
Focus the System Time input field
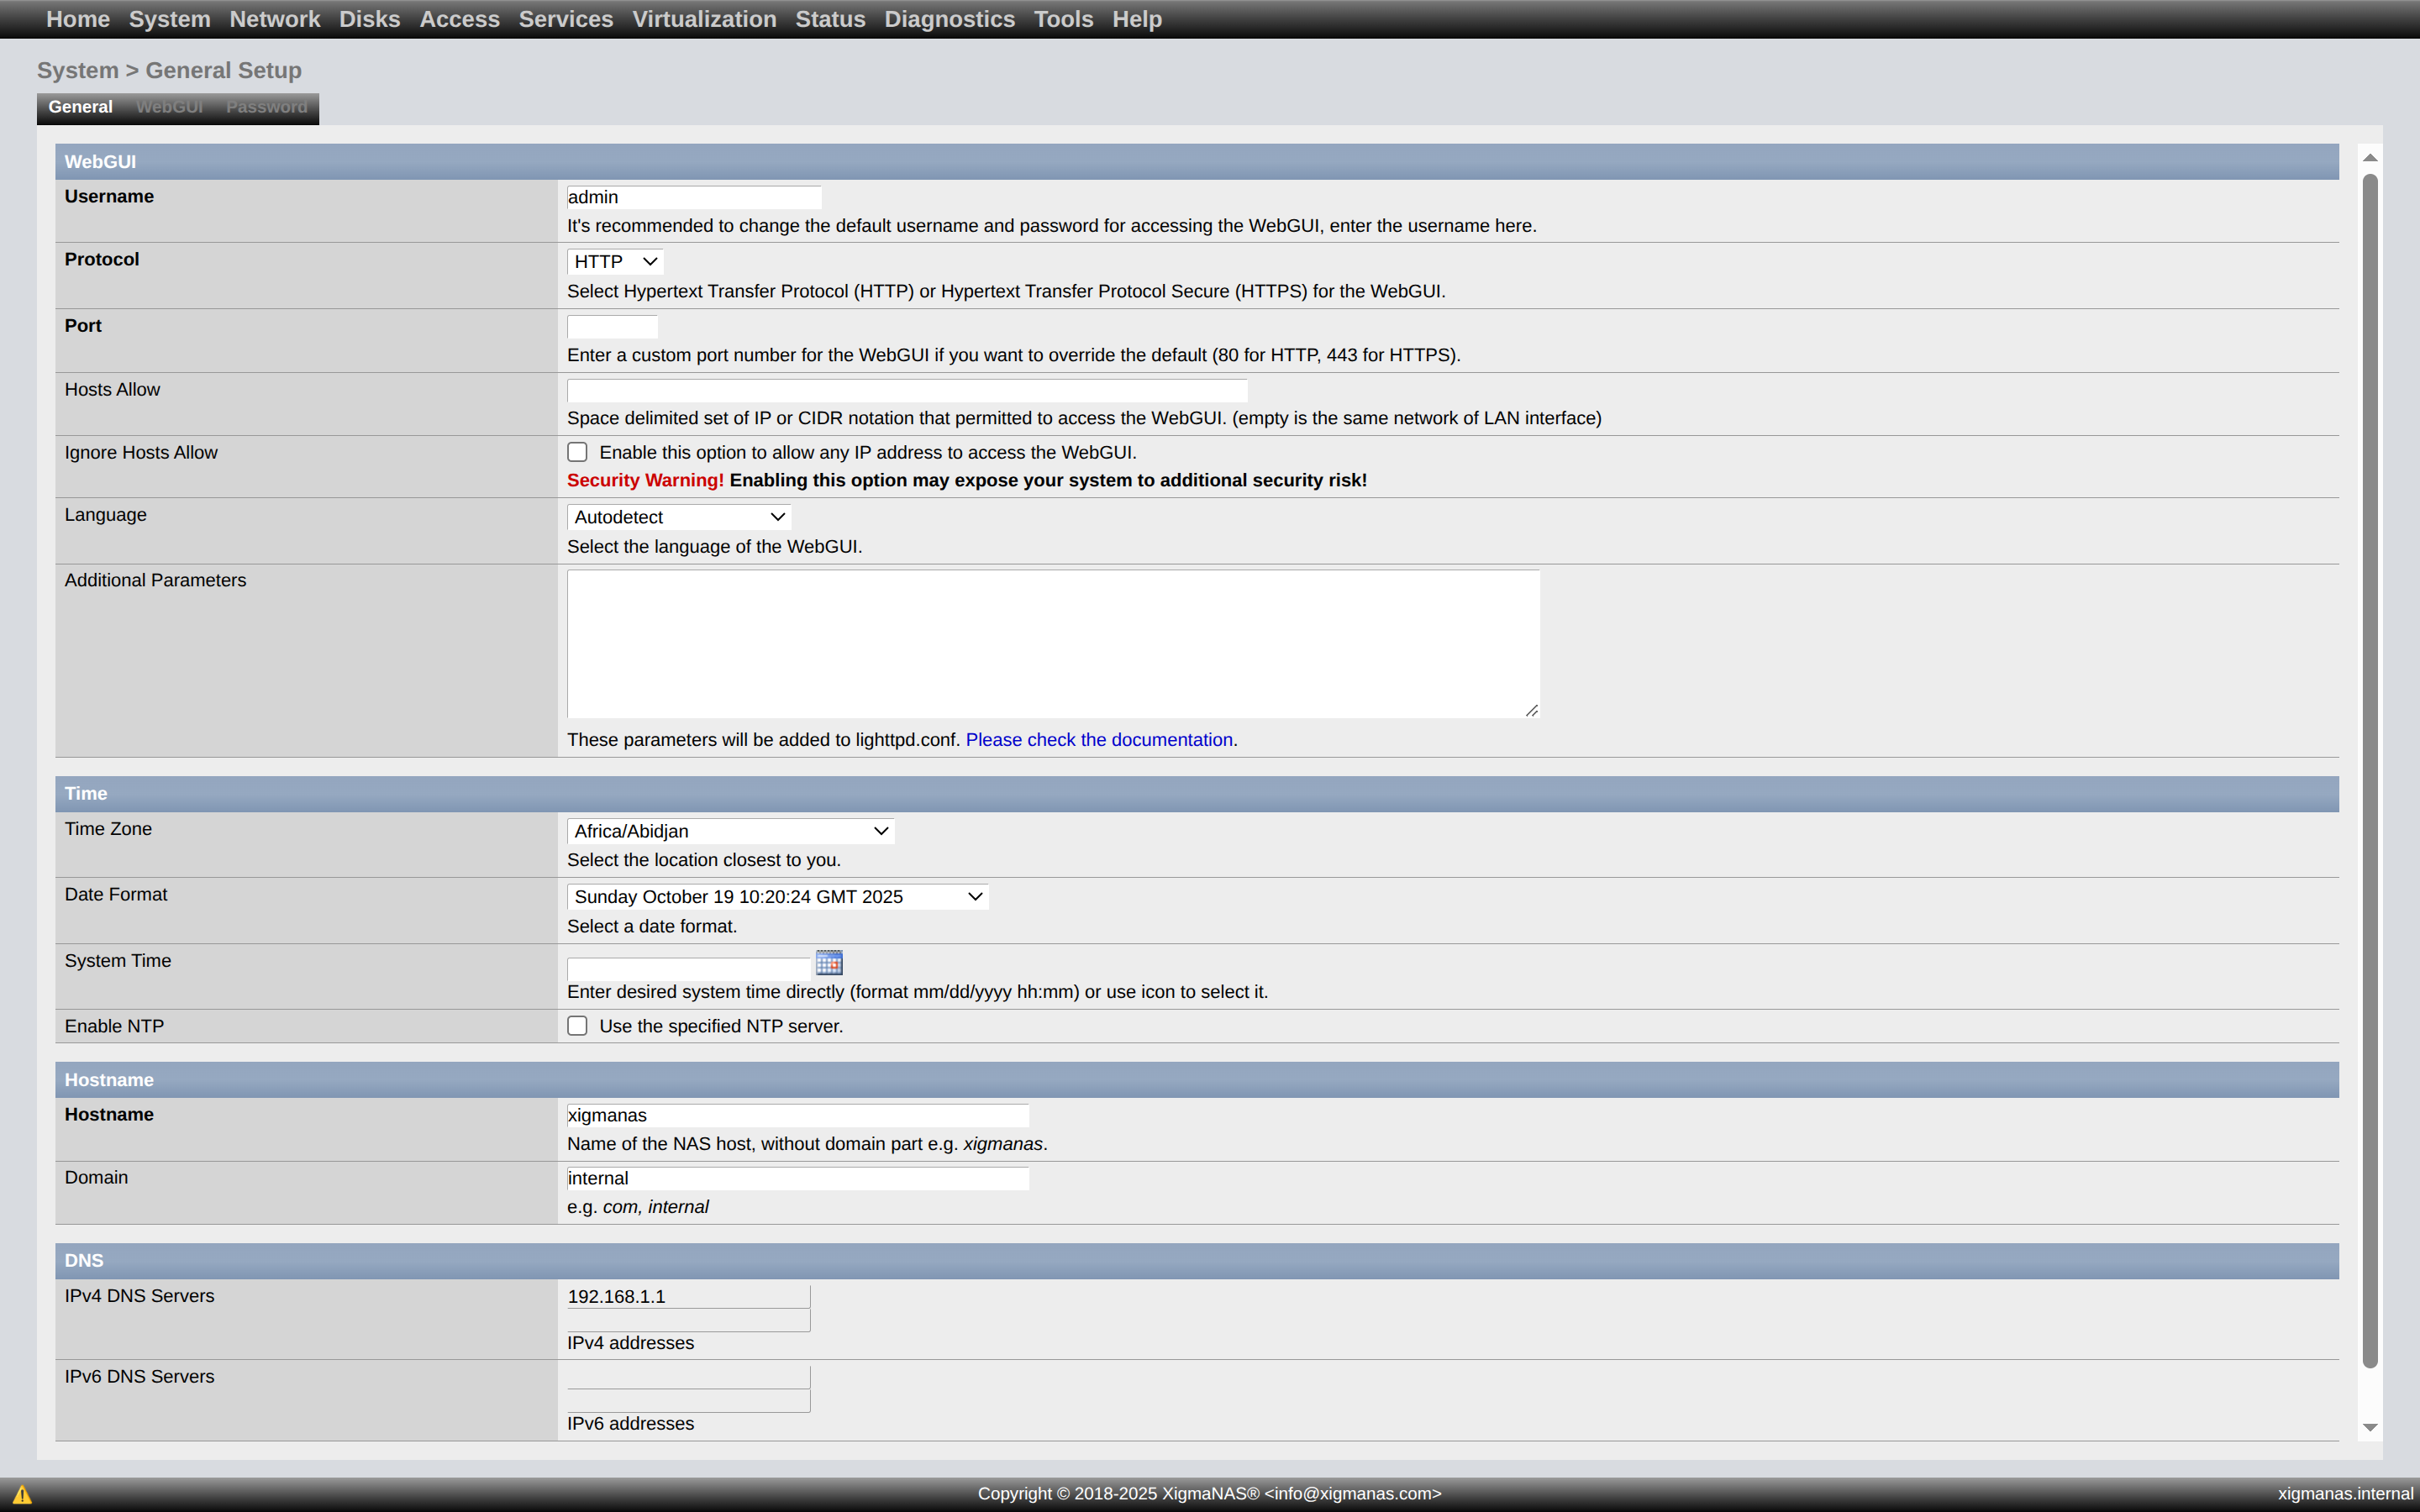688,969
